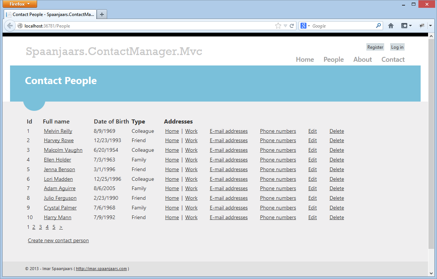
Task: Bookmark this page with the star icon
Action: pos(278,26)
